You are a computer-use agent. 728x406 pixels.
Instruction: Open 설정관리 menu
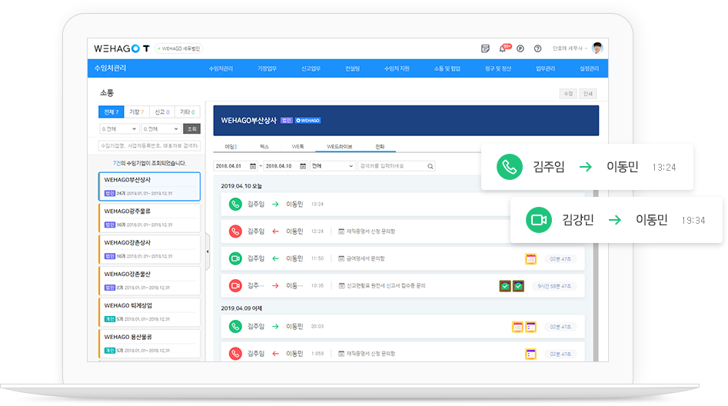[589, 68]
